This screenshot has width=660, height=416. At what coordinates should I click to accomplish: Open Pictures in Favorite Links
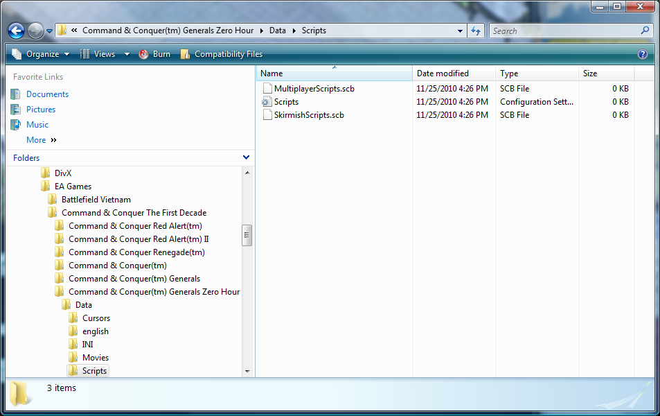pos(41,110)
